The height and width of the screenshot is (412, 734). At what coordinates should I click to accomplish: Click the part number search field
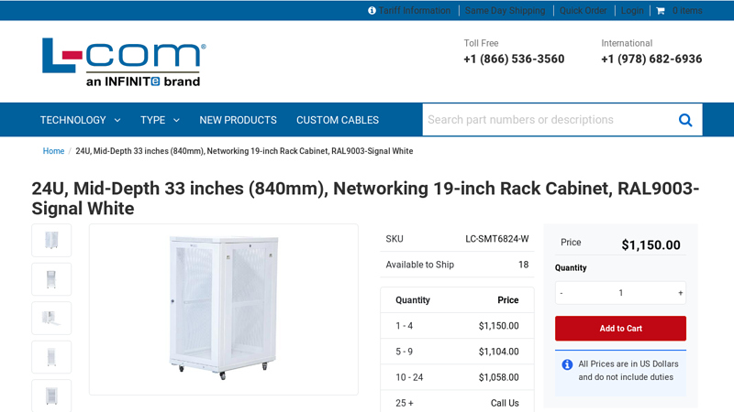546,120
